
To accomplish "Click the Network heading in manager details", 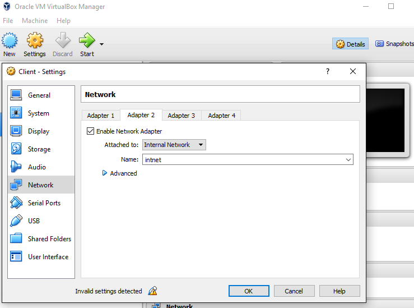I will 179,306.
